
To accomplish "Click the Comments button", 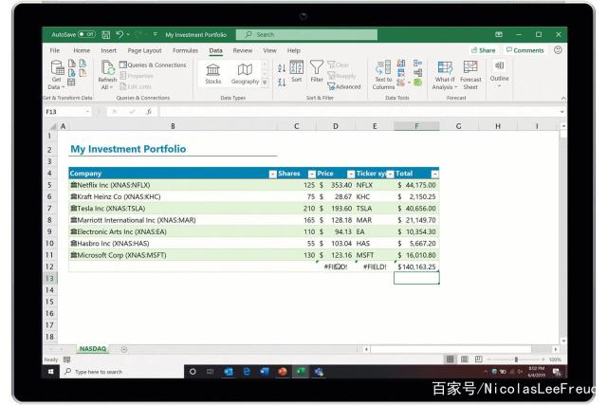I will [524, 50].
